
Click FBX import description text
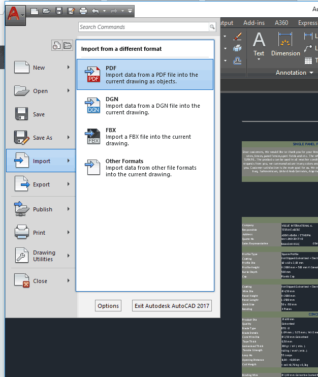pyautogui.click(x=148, y=140)
